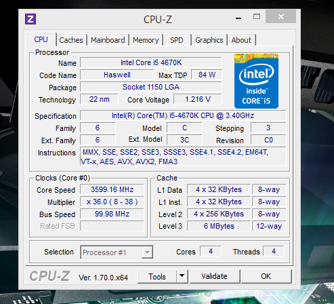
Task: Click the Level 2 associativity 8-way
Action: tap(269, 214)
